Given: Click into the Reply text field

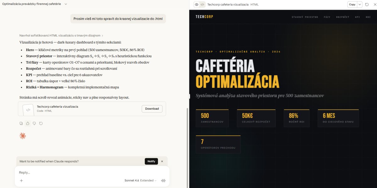Looking at the screenshot, I should click(x=91, y=173).
